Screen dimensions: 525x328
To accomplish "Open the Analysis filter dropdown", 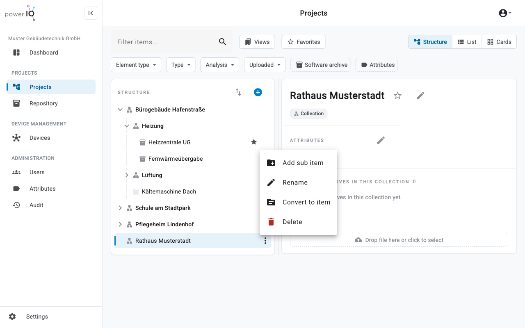I will [x=220, y=65].
